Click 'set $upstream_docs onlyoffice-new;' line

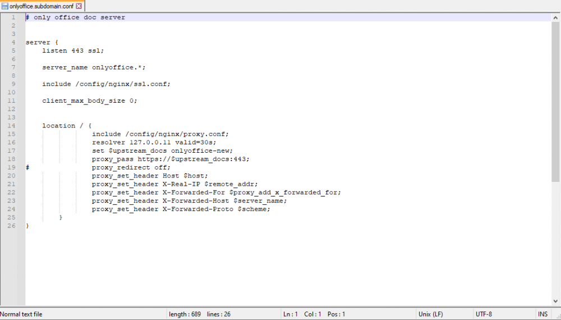pyautogui.click(x=163, y=150)
